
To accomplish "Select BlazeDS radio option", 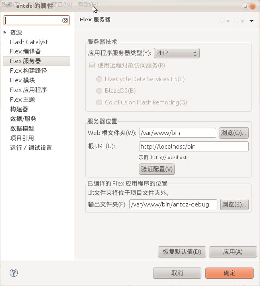I will point(99,91).
